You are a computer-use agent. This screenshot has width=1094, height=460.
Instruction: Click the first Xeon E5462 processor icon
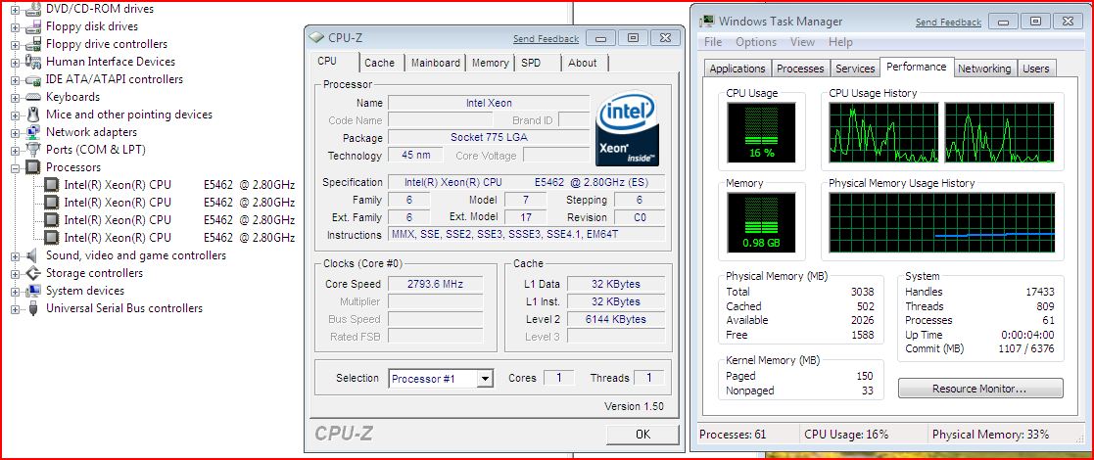(51, 185)
